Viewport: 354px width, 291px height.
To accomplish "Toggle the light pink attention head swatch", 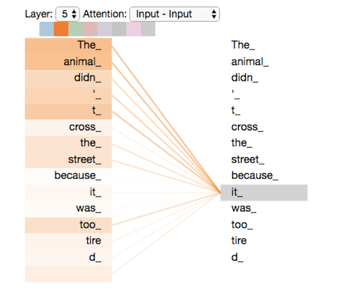I will (133, 29).
